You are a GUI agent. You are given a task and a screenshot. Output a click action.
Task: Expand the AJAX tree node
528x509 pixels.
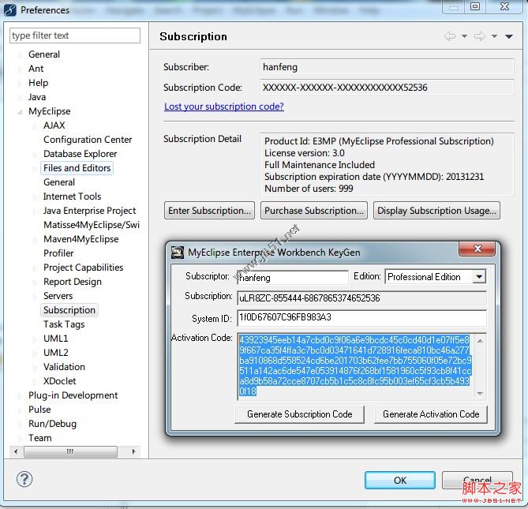[35, 125]
